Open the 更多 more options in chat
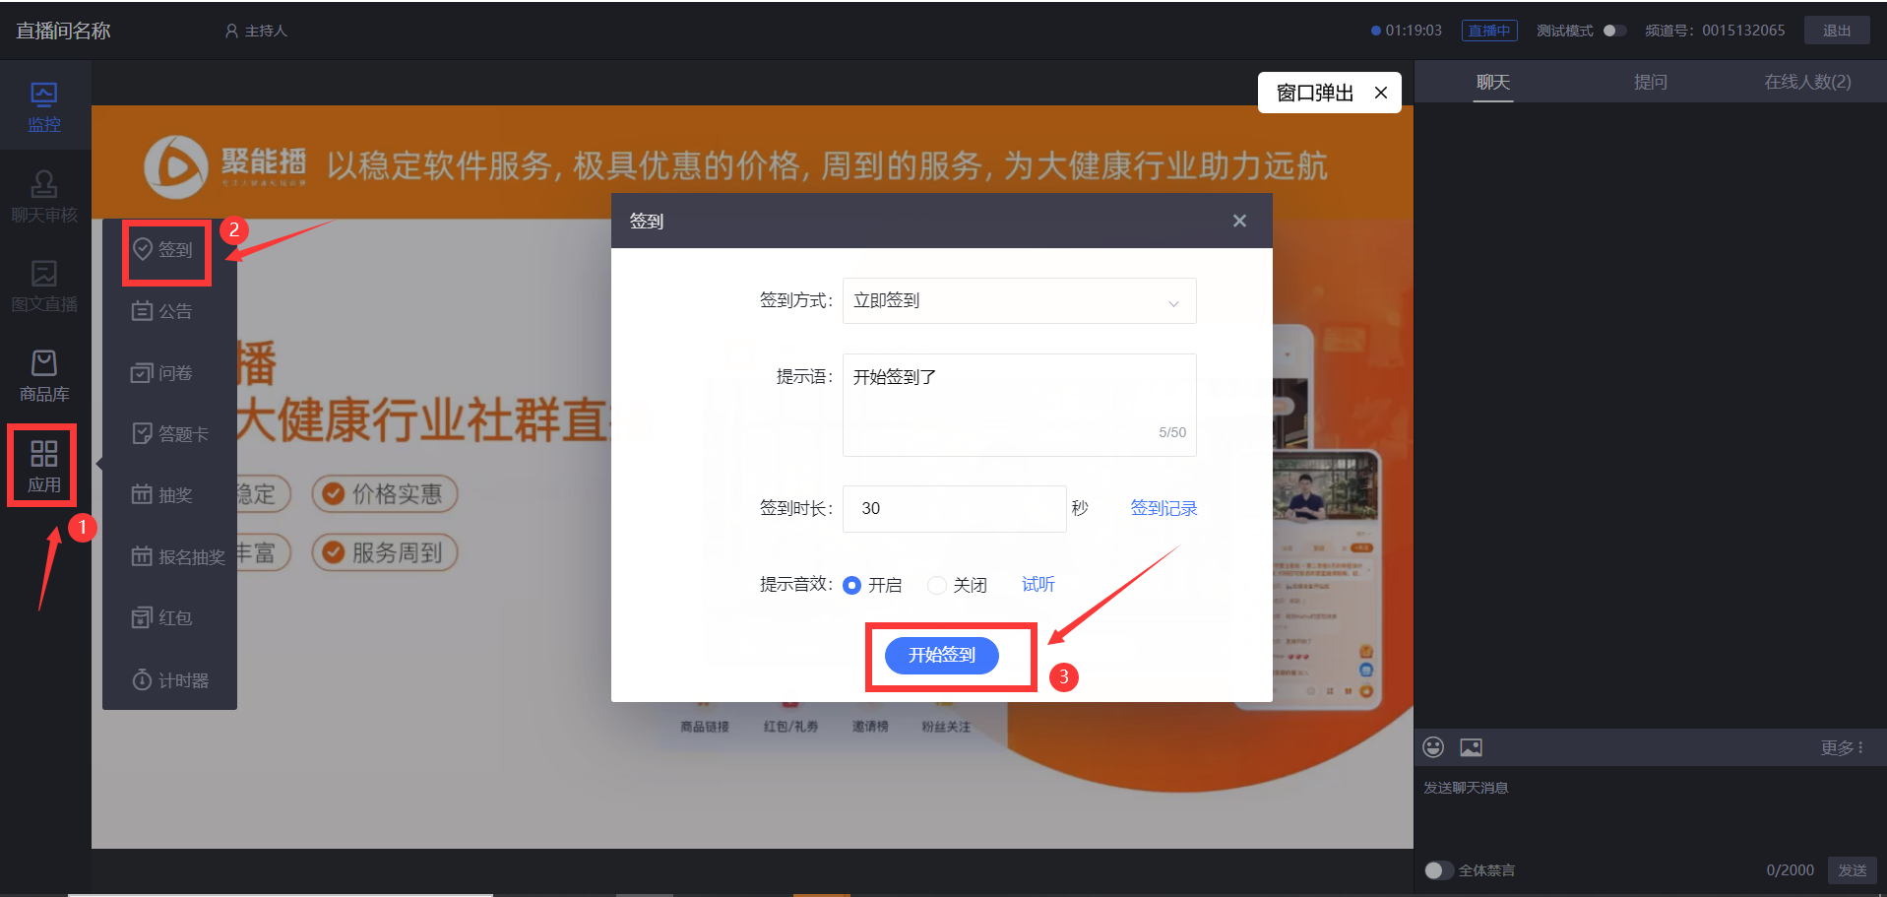The height and width of the screenshot is (897, 1887). pyautogui.click(x=1842, y=748)
